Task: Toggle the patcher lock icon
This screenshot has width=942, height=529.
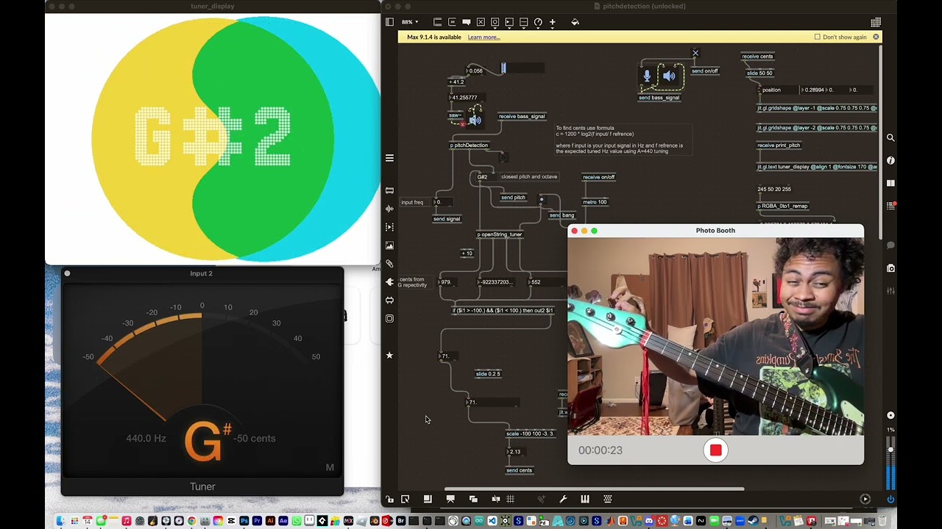Action: click(389, 499)
